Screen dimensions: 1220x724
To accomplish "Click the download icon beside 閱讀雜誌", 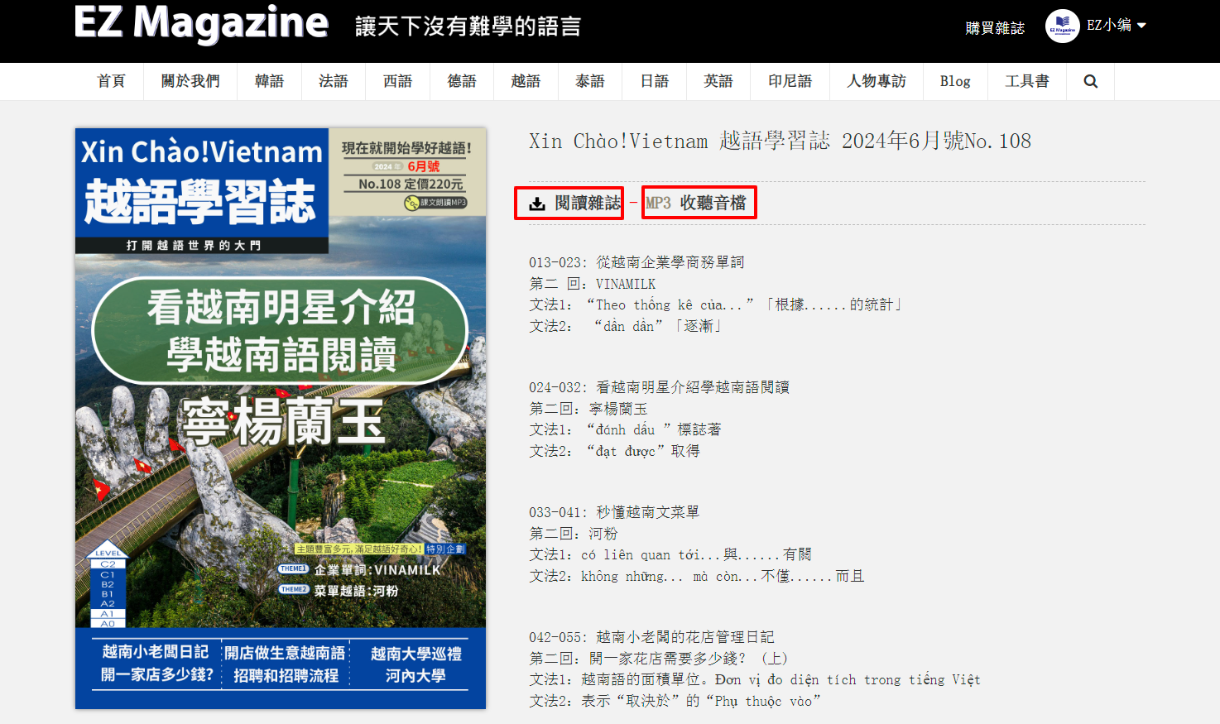I will [537, 204].
